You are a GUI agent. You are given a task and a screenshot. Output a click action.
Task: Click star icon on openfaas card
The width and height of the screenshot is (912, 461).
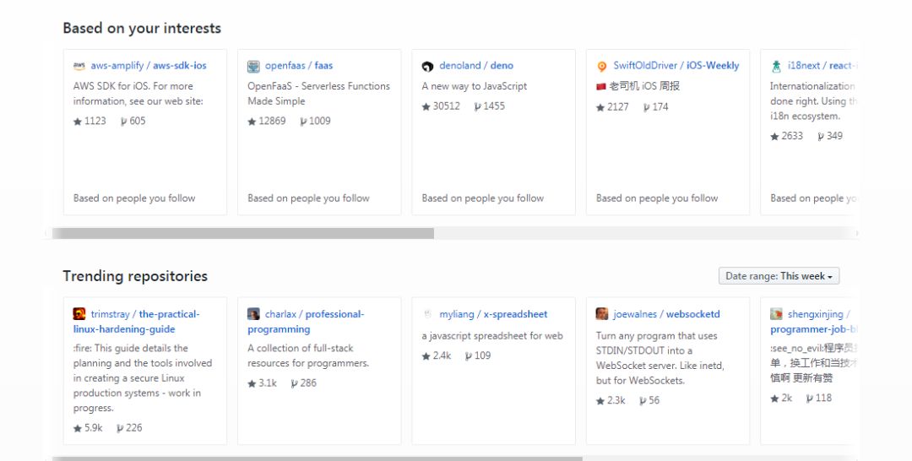point(252,122)
